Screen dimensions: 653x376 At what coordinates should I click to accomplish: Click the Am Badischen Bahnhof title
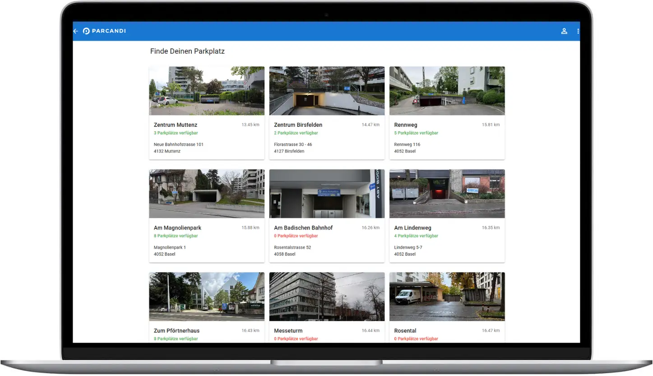(303, 228)
